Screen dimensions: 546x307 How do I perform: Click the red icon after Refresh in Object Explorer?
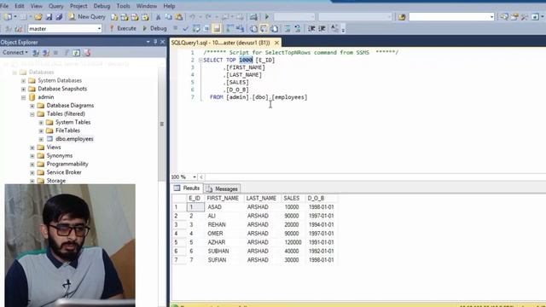pos(87,53)
